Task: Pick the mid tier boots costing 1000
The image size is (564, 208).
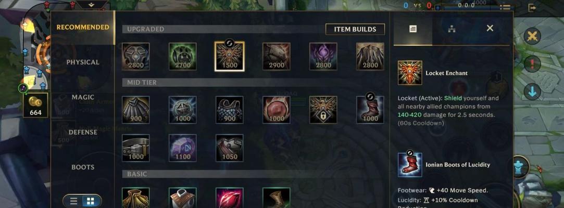Action: (x=370, y=110)
